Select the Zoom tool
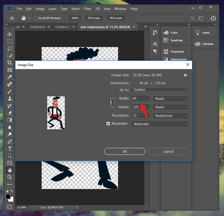This screenshot has height=216, width=224. pos(10,177)
